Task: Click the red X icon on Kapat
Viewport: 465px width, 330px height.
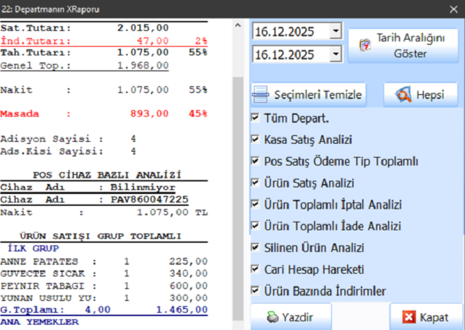Action: 409,317
